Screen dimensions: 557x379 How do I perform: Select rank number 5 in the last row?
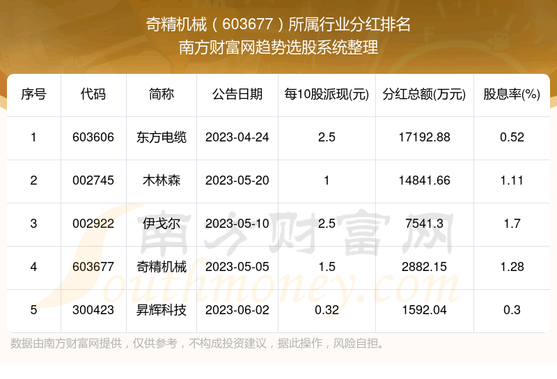point(33,310)
